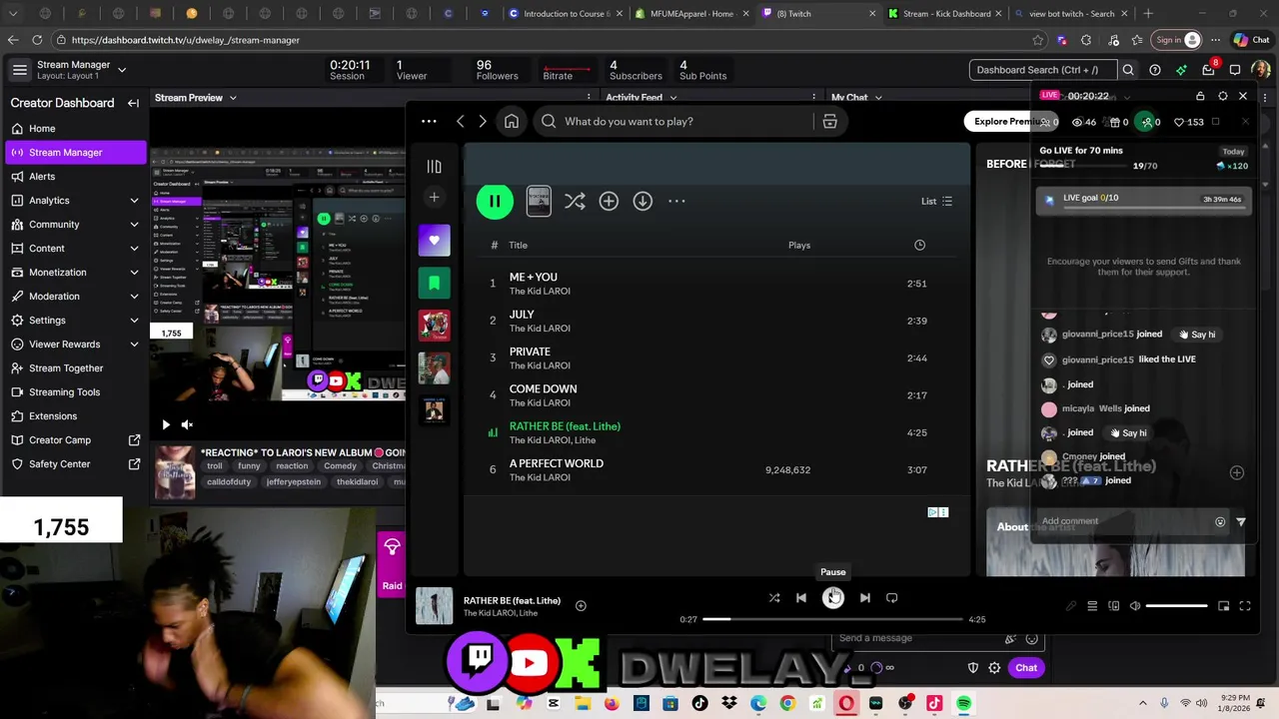Adjust the Spotify volume slider
1279x719 pixels.
(1176, 606)
